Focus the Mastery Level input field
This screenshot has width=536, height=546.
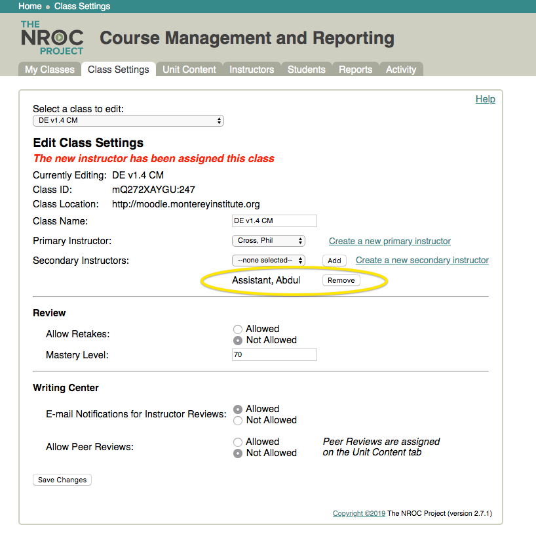tap(275, 354)
